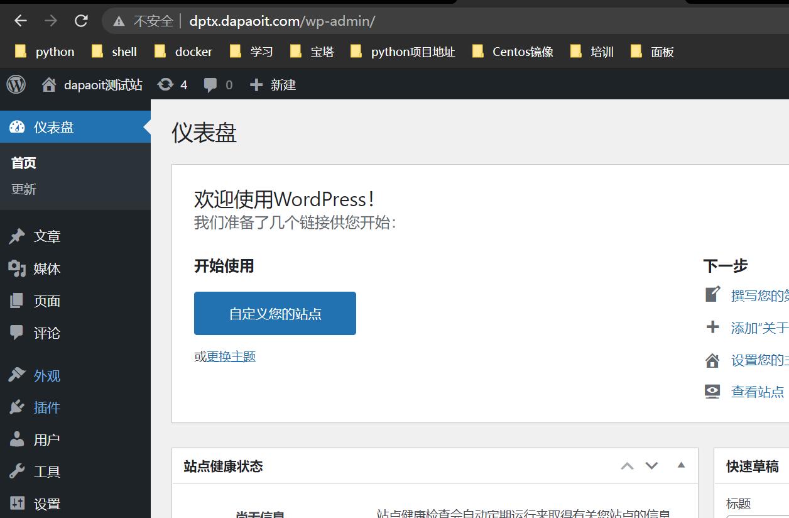
Task: Visit site via dapaoit测试站 text
Action: click(x=103, y=85)
